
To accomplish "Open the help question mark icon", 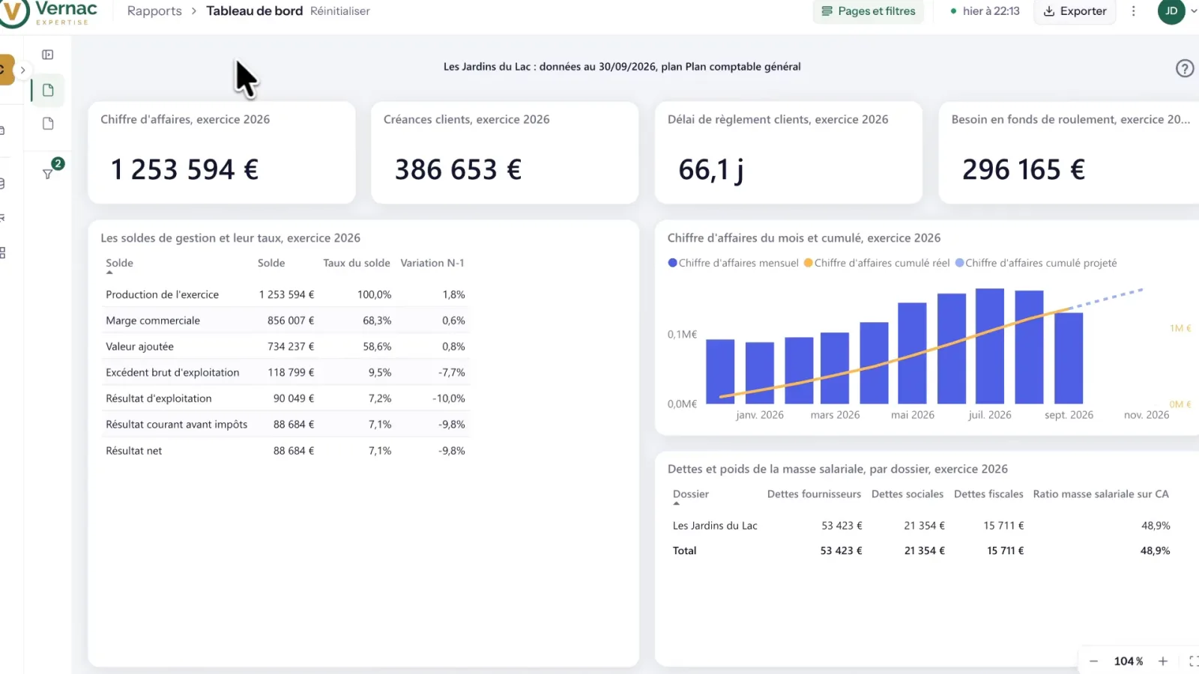I will (1185, 68).
